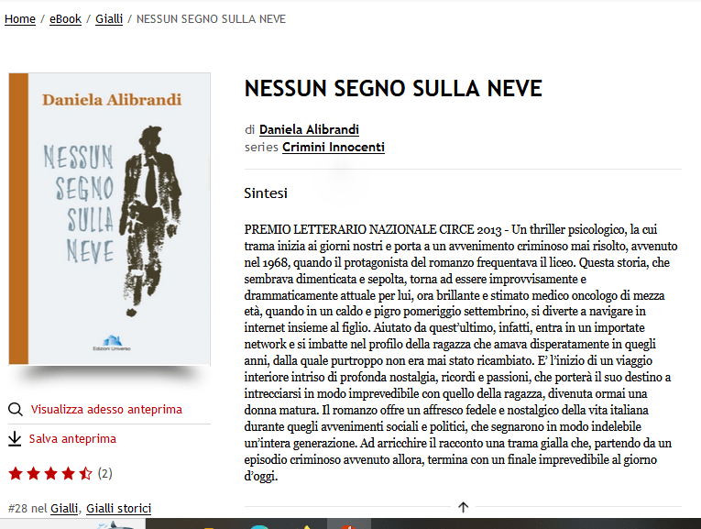701x529 pixels.
Task: Click Salva anteprima
Action: pyautogui.click(x=73, y=438)
